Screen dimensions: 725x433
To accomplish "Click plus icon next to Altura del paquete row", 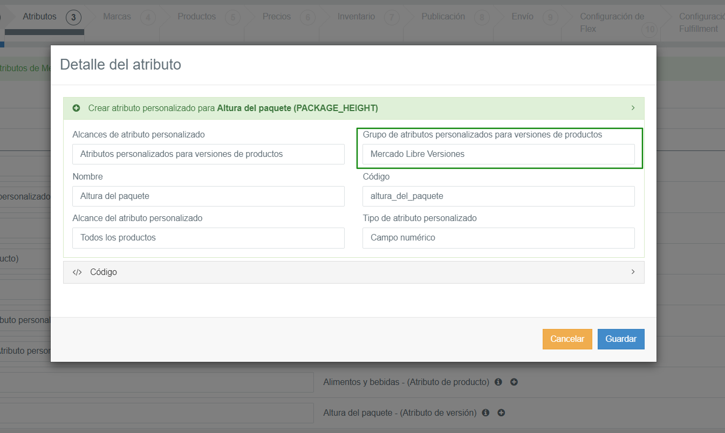I will click(x=501, y=413).
